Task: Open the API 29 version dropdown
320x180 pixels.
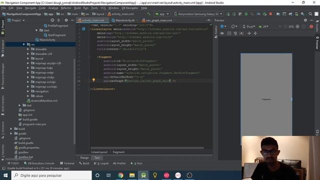Action: point(263,26)
